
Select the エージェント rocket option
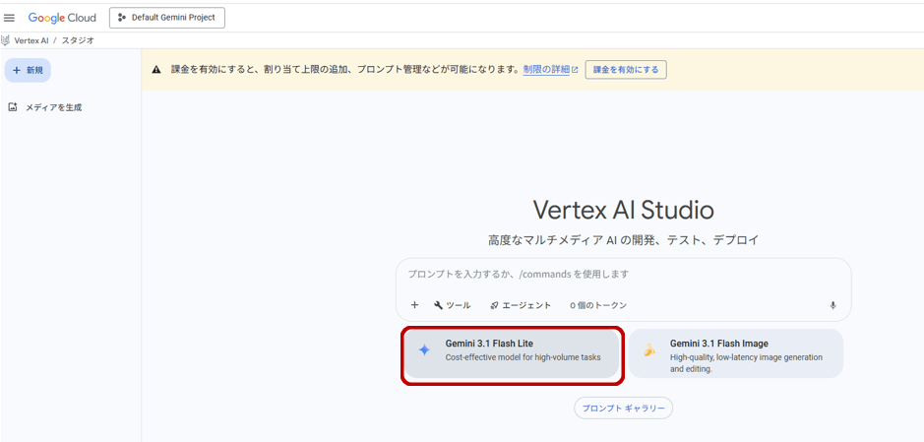tap(521, 305)
